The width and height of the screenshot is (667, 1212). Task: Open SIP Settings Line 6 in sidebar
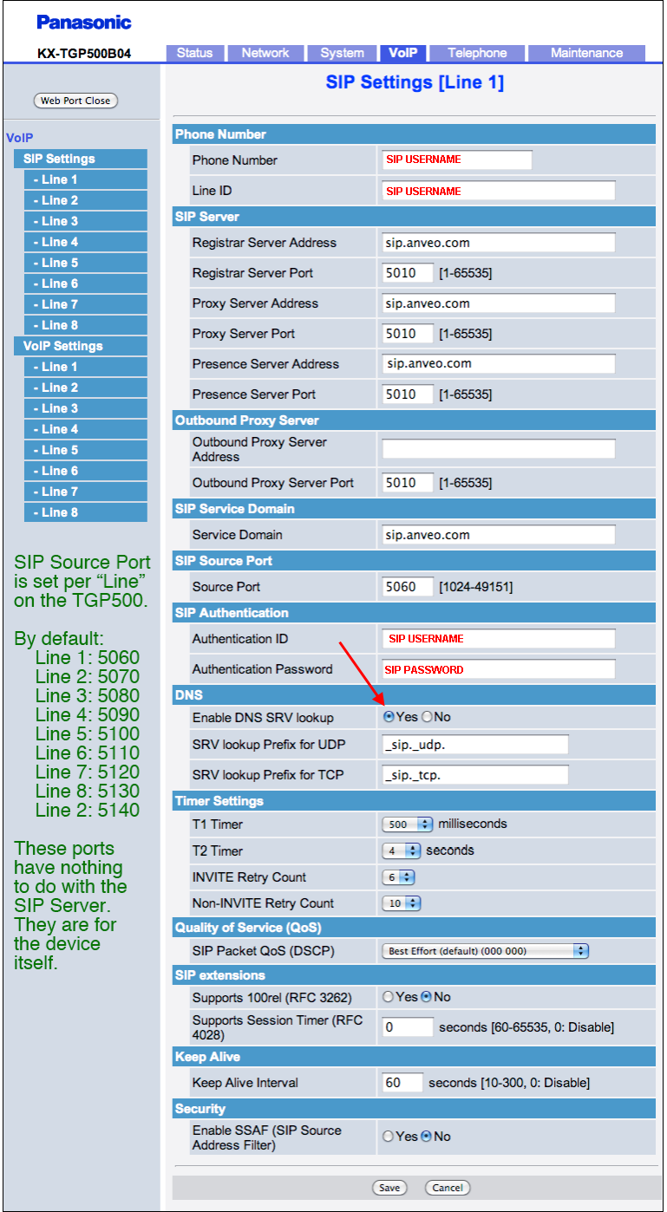point(86,283)
